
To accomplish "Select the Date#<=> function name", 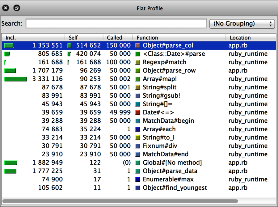I will point(158,112).
